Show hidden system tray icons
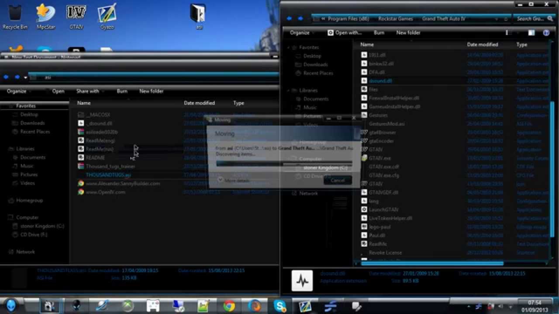The width and height of the screenshot is (559, 314). [x=469, y=306]
